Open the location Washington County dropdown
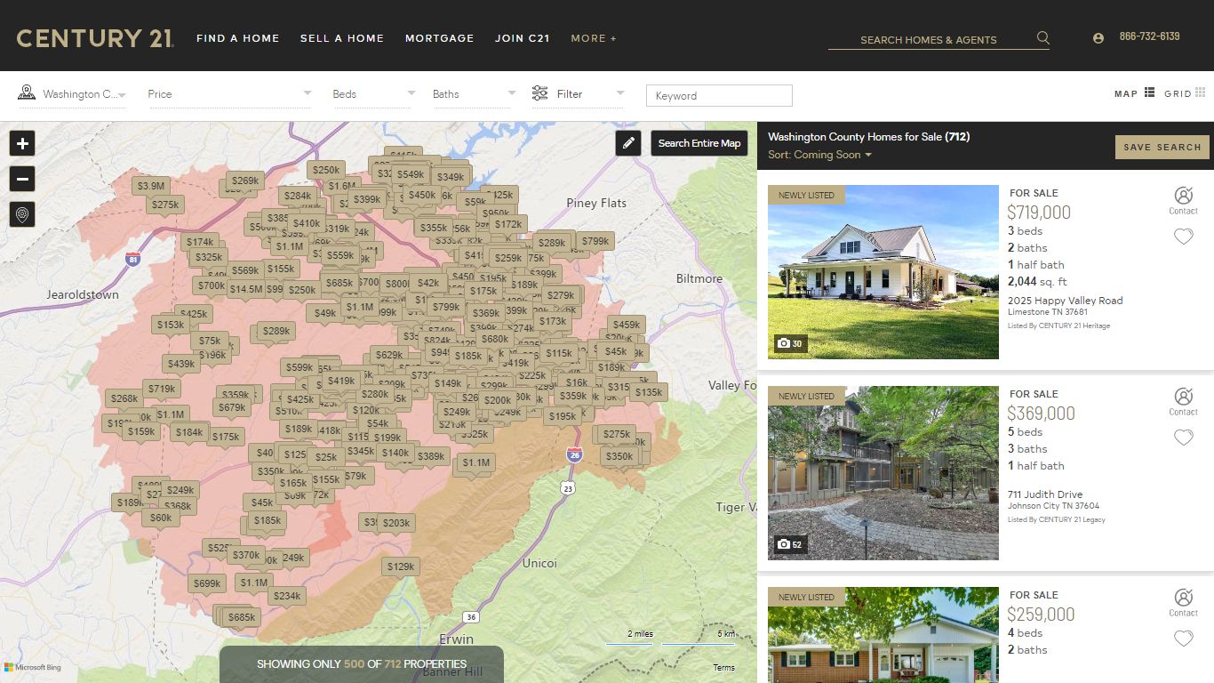 click(72, 93)
